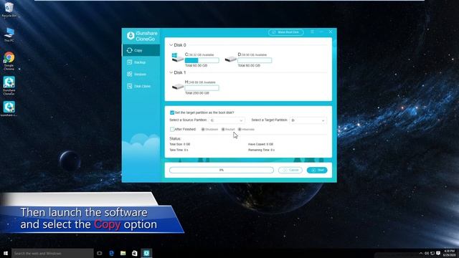Select the D: drive icon

(230, 59)
